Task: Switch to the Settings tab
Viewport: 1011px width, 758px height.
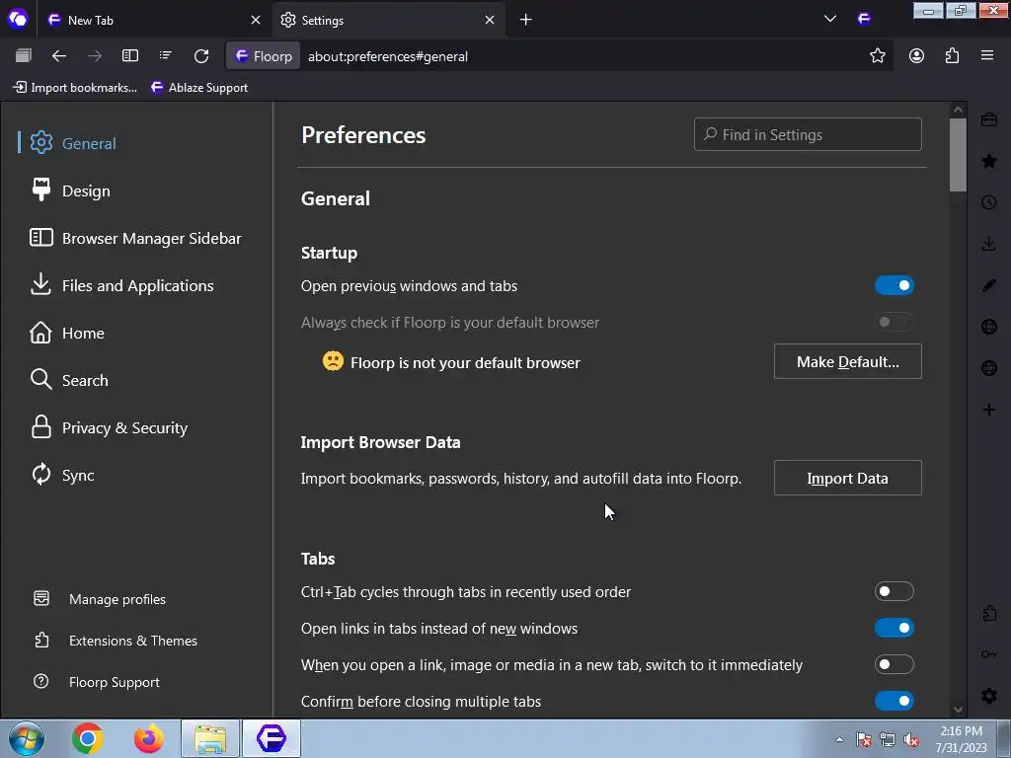Action: point(389,20)
